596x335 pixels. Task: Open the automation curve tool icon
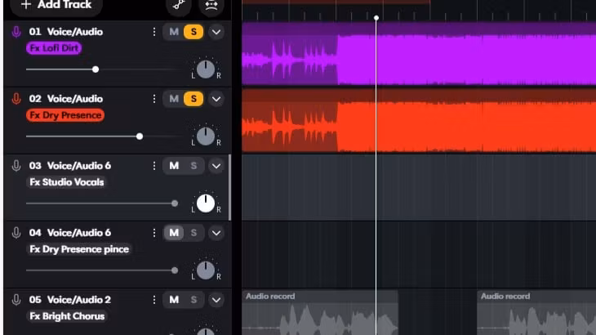[x=179, y=6]
